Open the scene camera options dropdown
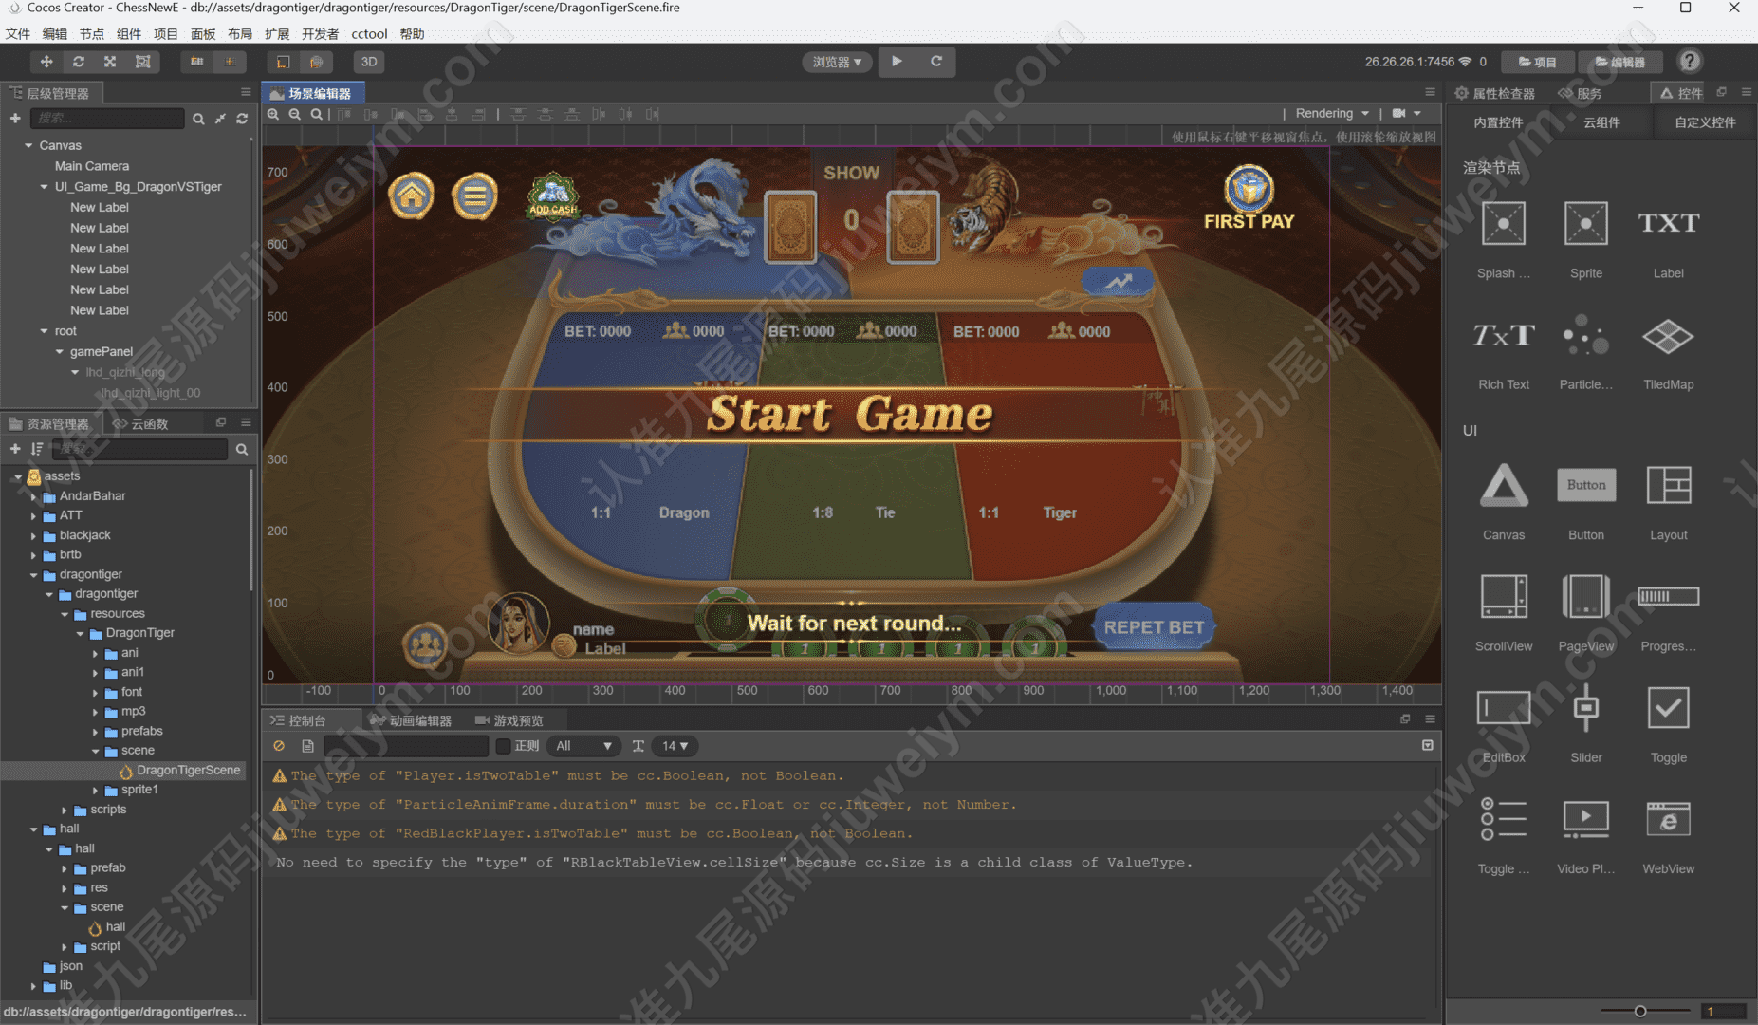The height and width of the screenshot is (1025, 1758). (x=1407, y=114)
